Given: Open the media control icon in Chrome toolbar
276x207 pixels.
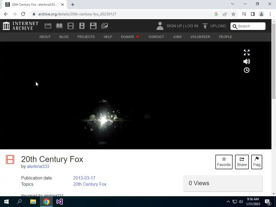Looking at the screenshot, I should click(x=244, y=14).
